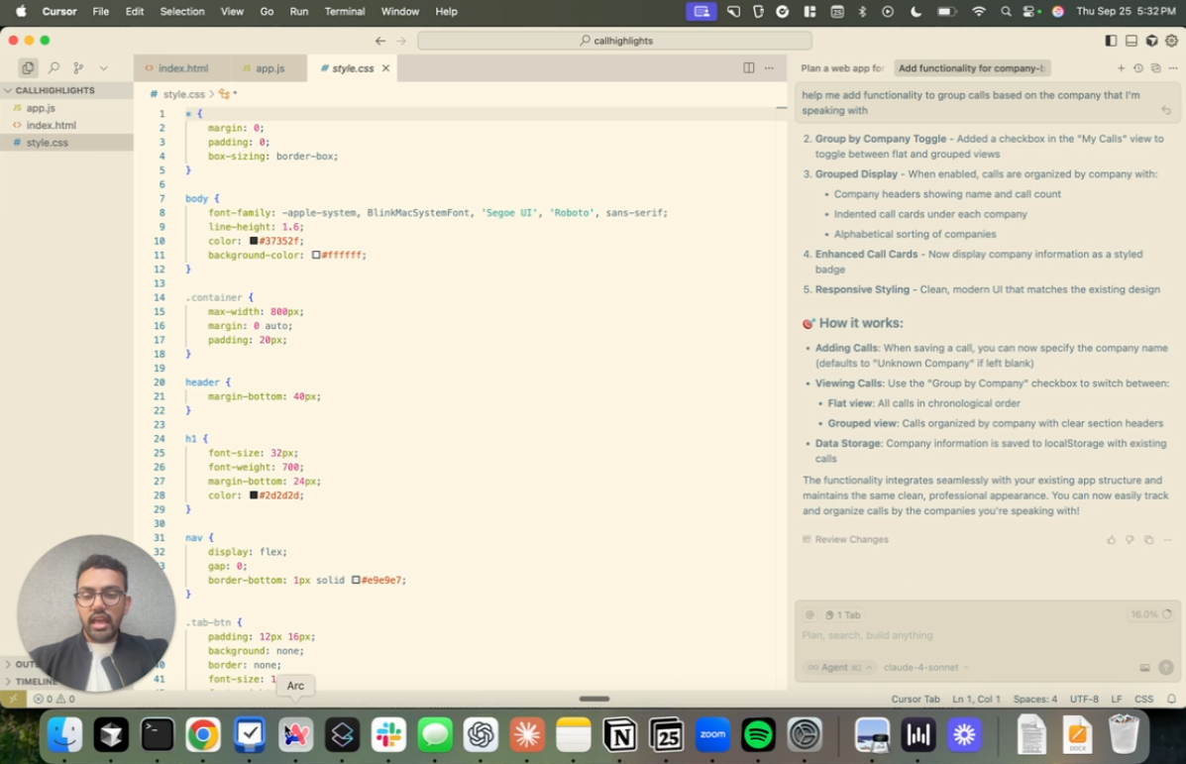Toggle the AI pane layout button
This screenshot has width=1186, height=764.
click(x=1151, y=41)
